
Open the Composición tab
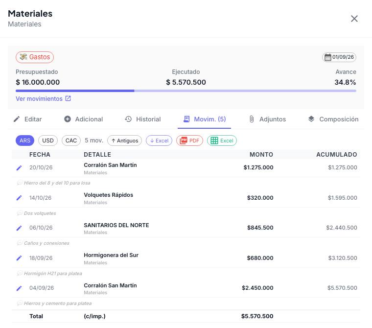click(333, 119)
